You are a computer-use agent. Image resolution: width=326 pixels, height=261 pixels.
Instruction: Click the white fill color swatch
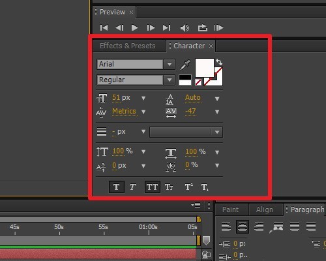pyautogui.click(x=205, y=68)
